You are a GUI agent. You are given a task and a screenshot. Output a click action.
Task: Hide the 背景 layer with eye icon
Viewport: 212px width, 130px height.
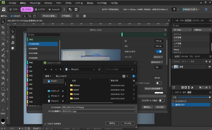point(209,67)
